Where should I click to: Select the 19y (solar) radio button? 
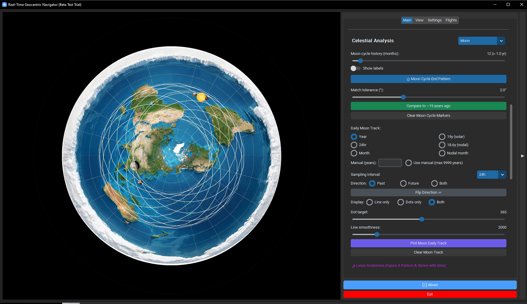pyautogui.click(x=442, y=136)
